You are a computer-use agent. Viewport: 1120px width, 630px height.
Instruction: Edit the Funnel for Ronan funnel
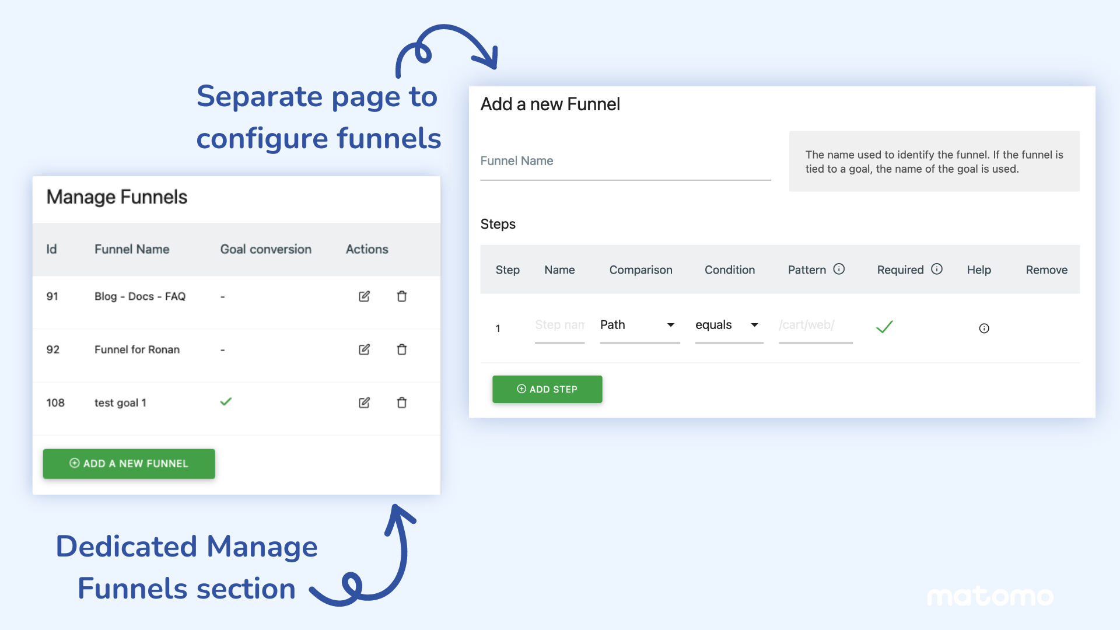click(364, 349)
